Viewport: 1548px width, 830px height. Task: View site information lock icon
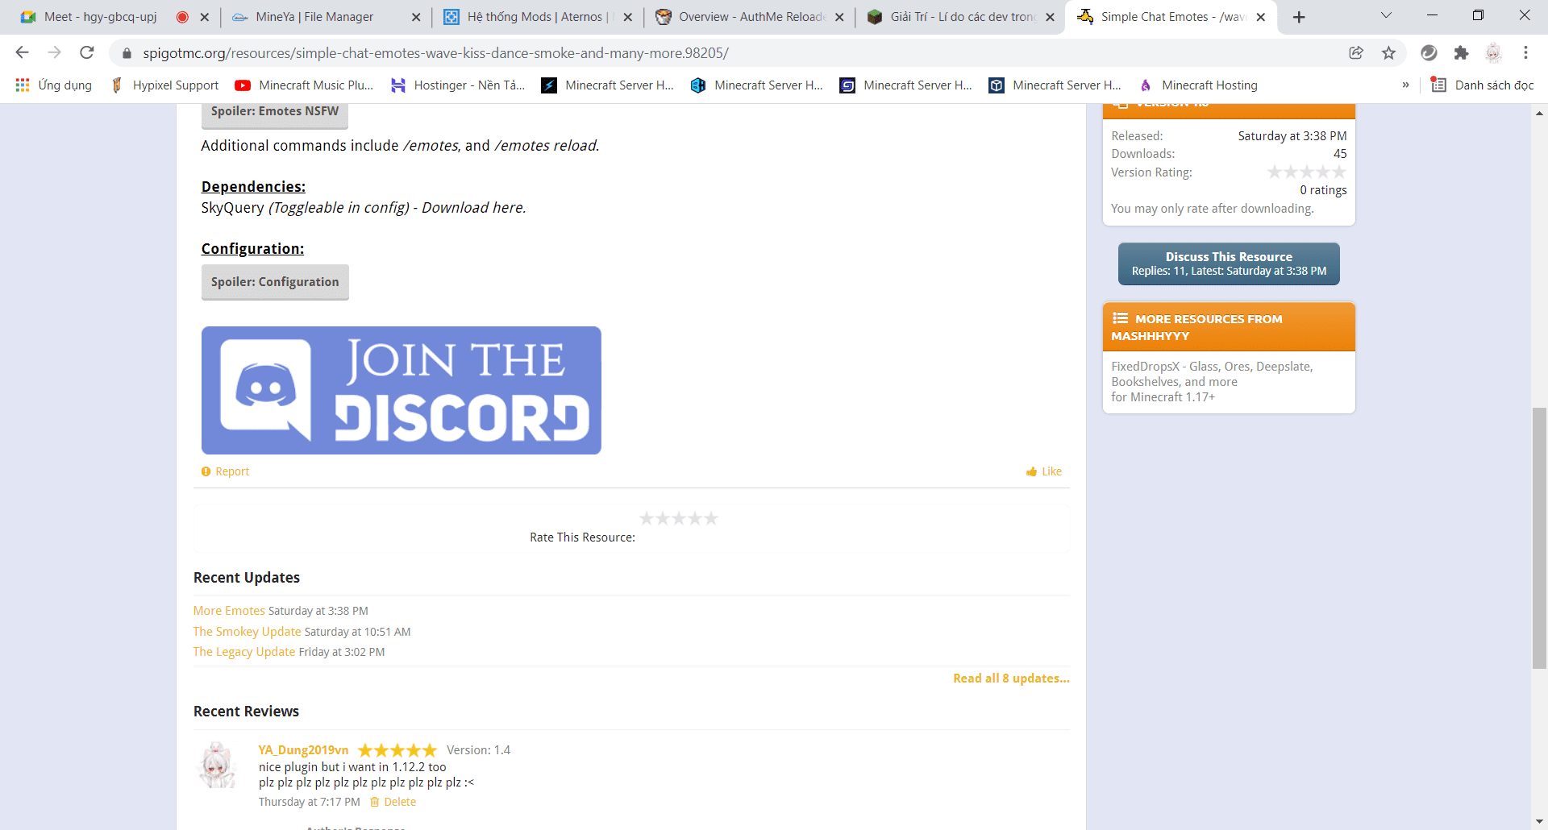pyautogui.click(x=126, y=53)
